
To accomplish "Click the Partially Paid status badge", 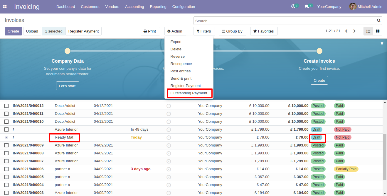I will pos(346,169).
